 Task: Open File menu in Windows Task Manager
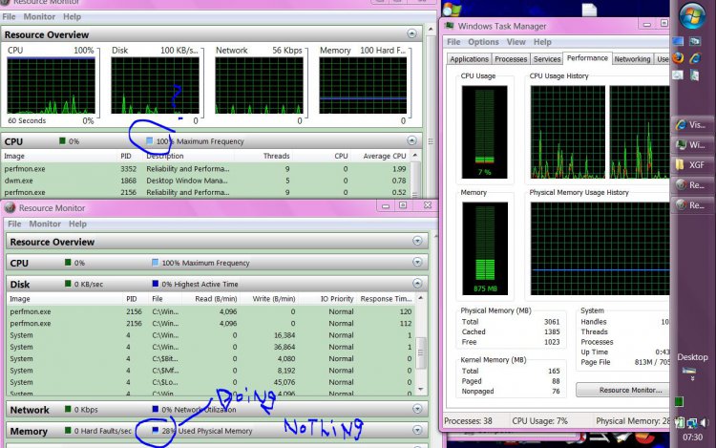453,42
